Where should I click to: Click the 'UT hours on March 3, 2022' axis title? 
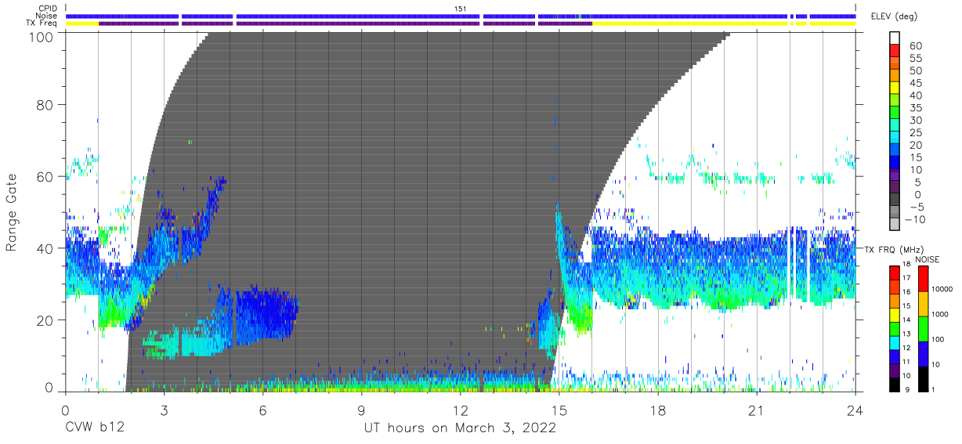(x=460, y=428)
